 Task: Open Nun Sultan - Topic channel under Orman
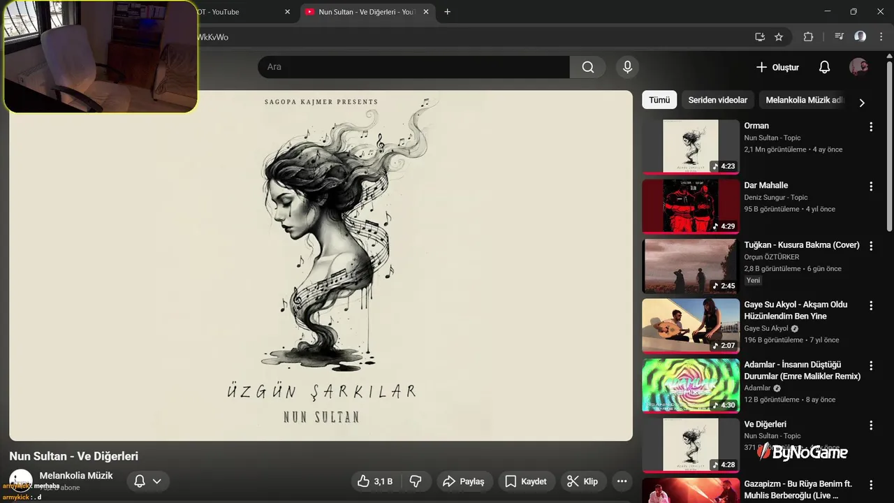[772, 138]
